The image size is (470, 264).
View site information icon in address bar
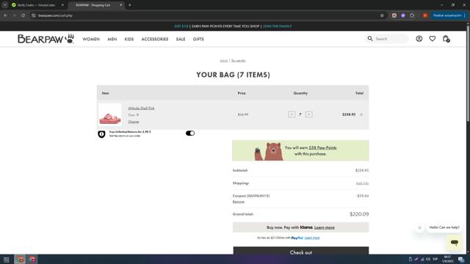(33, 15)
